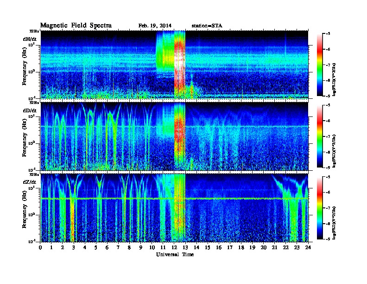Click hour 18 on the Universal Time axis
This screenshot has height=284, width=367.
point(241,248)
